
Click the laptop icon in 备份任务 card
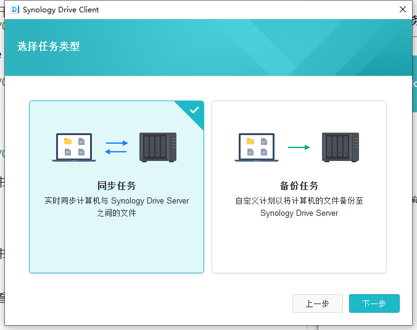pos(257,147)
